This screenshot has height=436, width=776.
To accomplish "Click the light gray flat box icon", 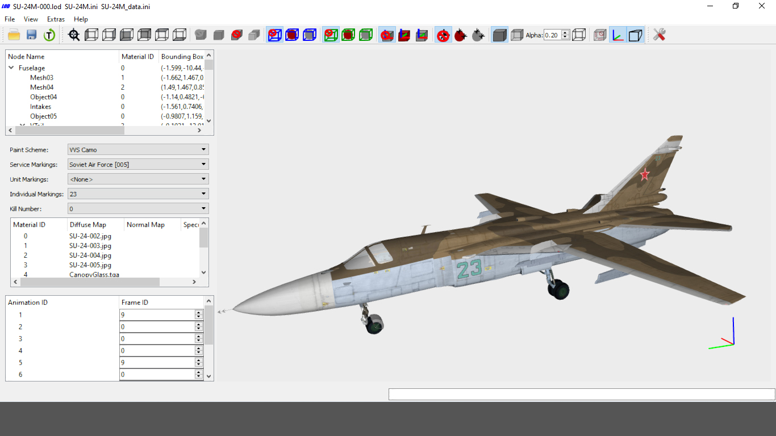I will (x=255, y=35).
